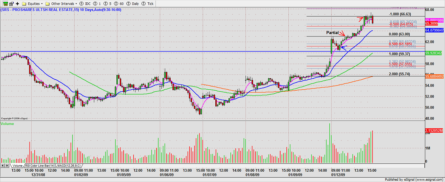
Task: Select the Volume study tab
Action: (x=17, y=166)
